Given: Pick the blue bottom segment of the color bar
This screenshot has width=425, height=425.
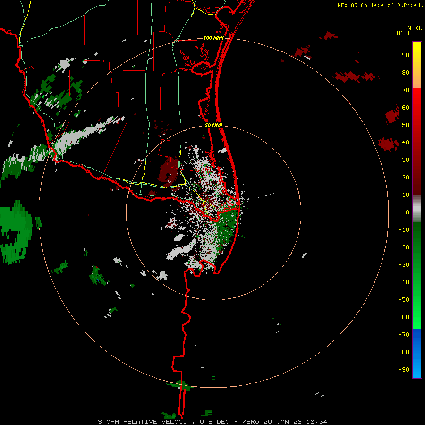Looking at the screenshot, I should 417,353.
